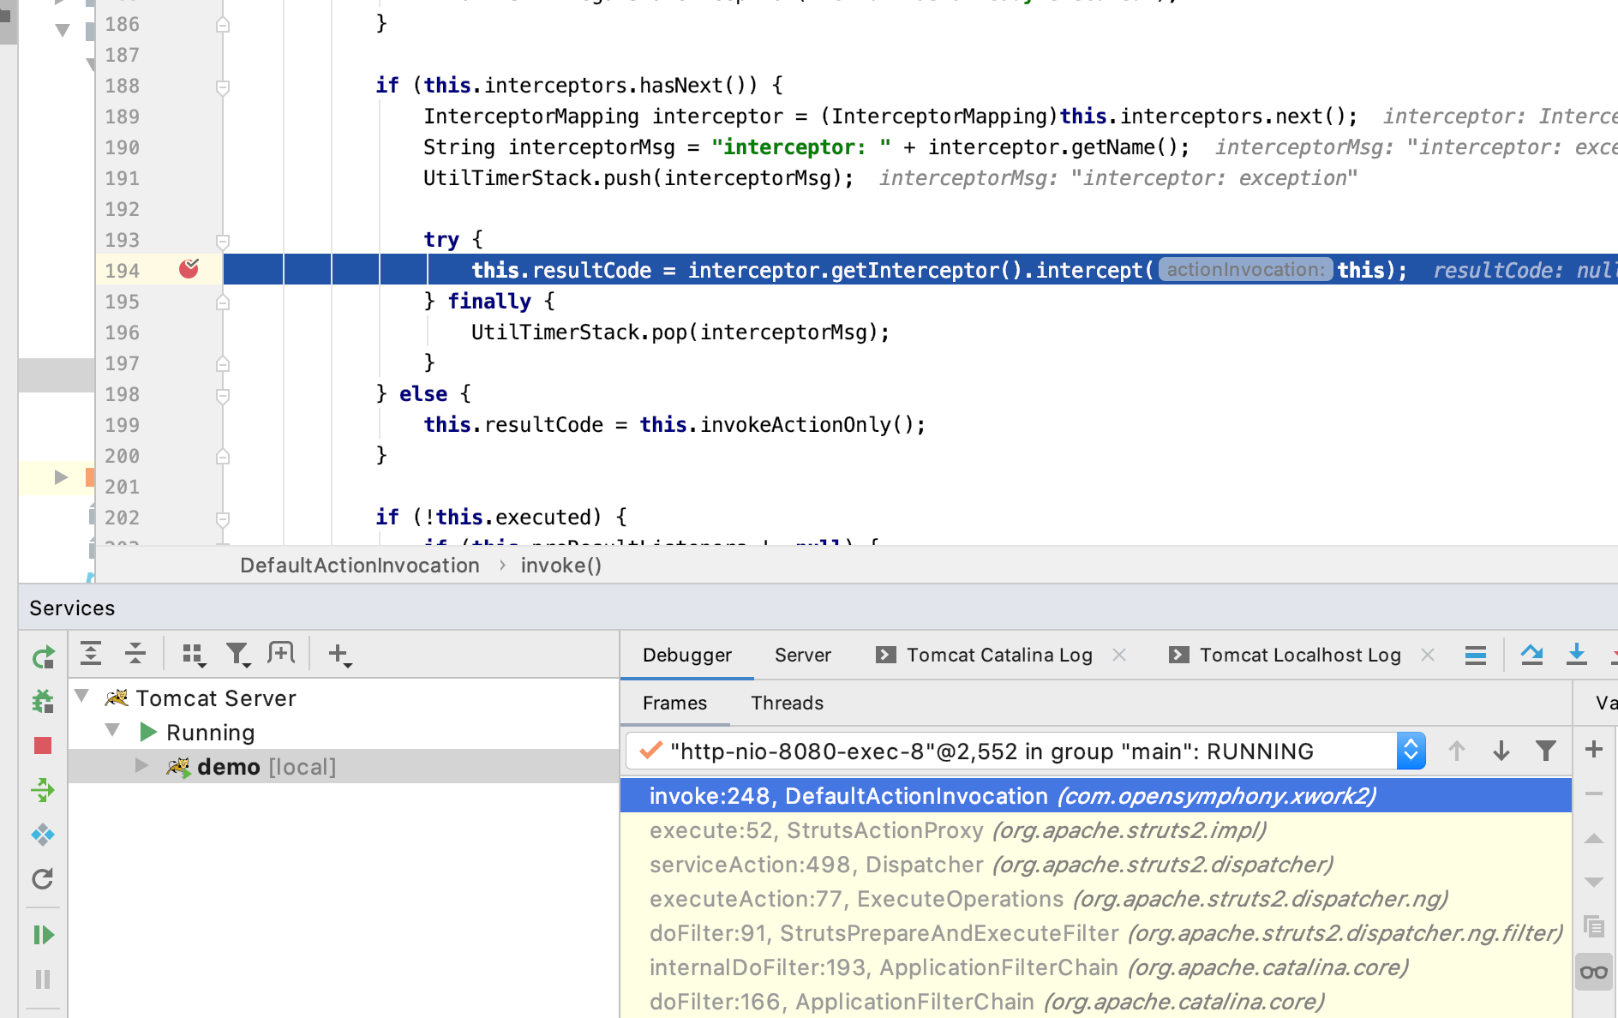Click the Pause Program icon
The height and width of the screenshot is (1018, 1618).
(43, 979)
